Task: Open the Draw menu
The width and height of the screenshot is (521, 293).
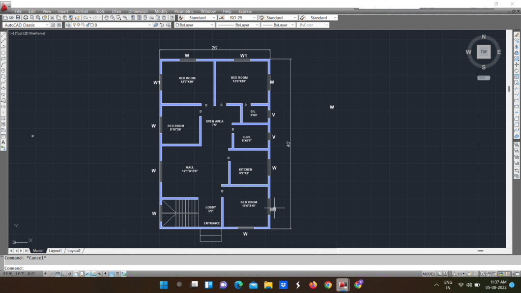Action: 117,11
